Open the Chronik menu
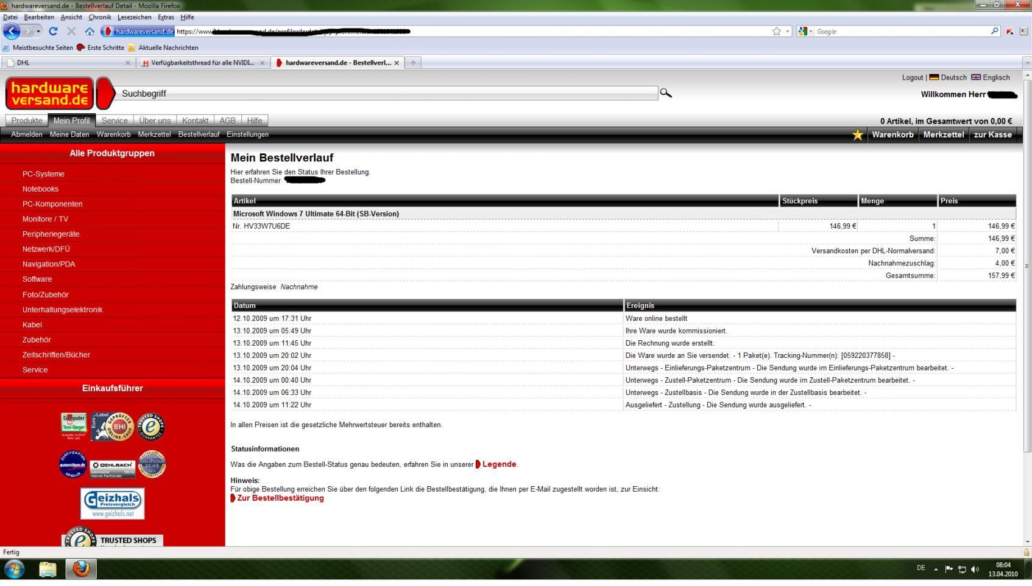 [x=100, y=17]
